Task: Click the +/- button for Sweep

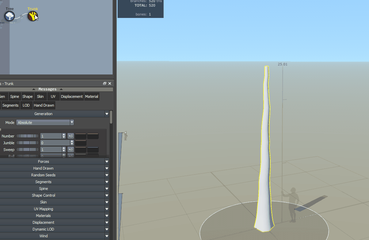Action: point(71,150)
